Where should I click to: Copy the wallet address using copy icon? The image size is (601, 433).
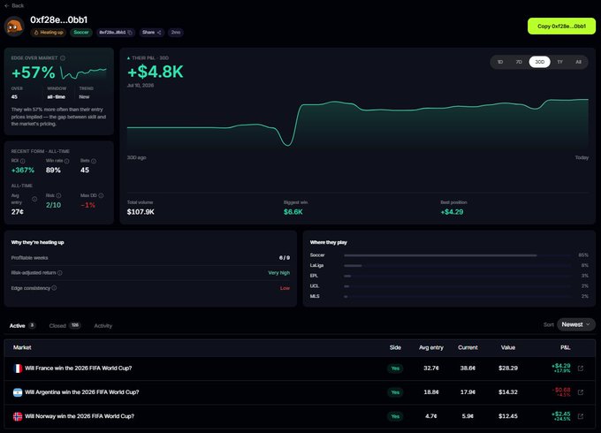[130, 33]
